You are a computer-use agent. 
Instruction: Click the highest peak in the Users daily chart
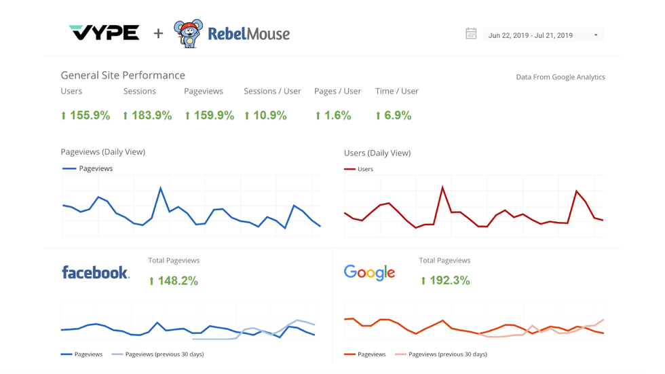[x=442, y=187]
